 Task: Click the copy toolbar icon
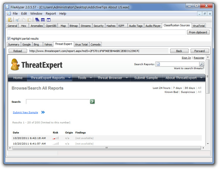pyautogui.click(x=24, y=20)
